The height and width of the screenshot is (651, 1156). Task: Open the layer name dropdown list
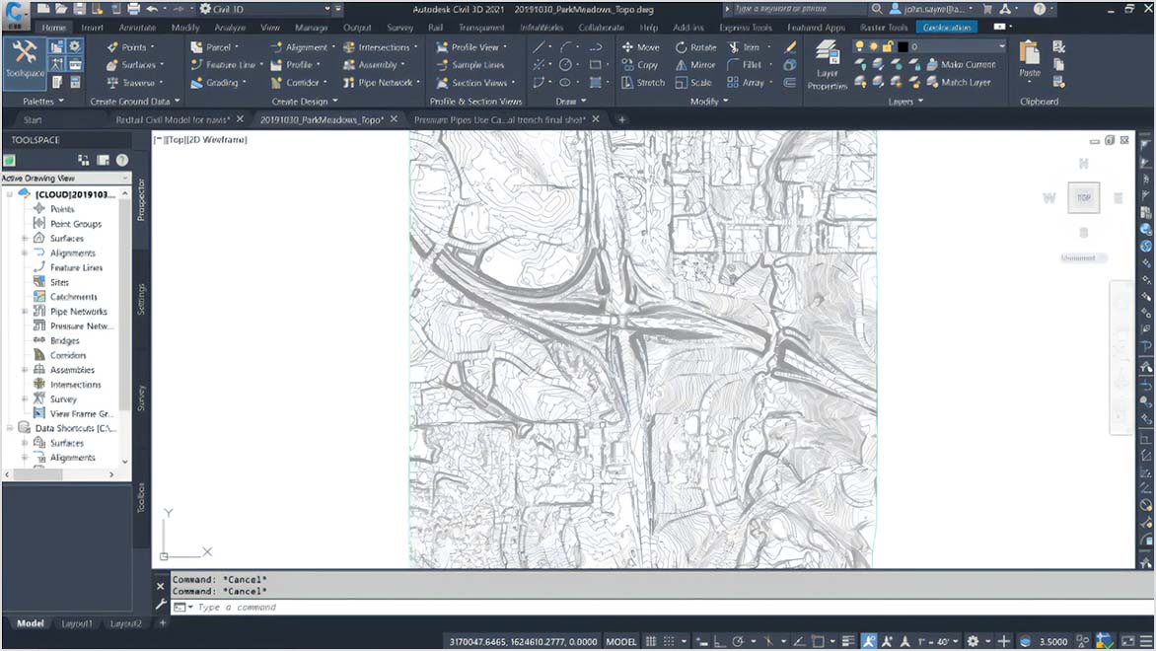pyautogui.click(x=1002, y=47)
